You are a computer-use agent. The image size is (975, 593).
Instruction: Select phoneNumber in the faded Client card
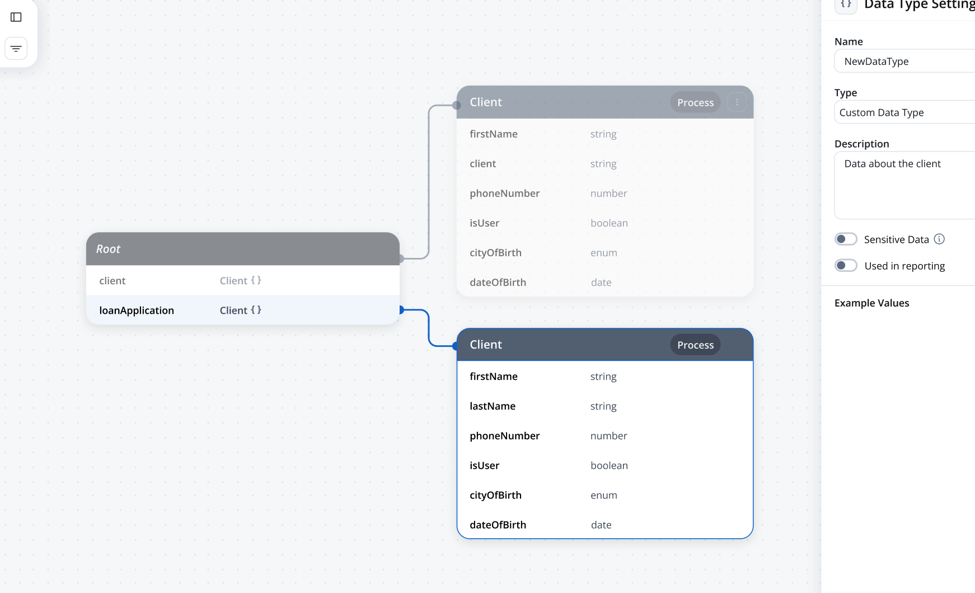click(605, 193)
